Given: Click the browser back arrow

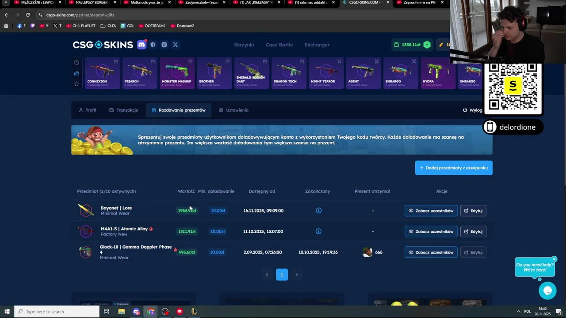Looking at the screenshot, I should (6, 15).
